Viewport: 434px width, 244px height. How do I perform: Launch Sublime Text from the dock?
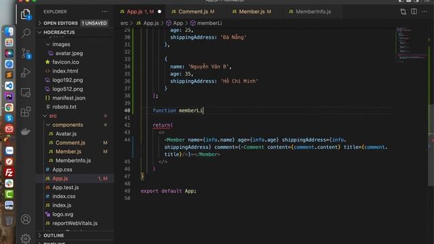click(9, 75)
